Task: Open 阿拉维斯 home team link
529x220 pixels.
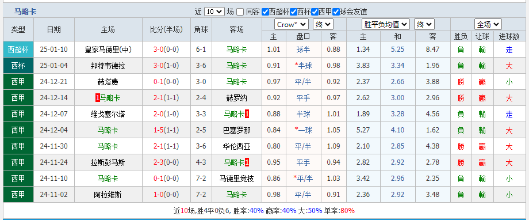Action: (108, 195)
